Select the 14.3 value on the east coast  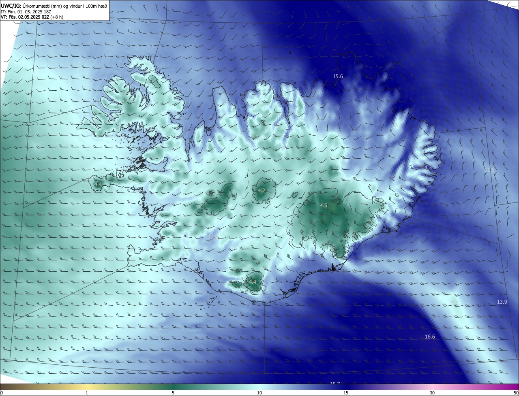[x=427, y=167]
